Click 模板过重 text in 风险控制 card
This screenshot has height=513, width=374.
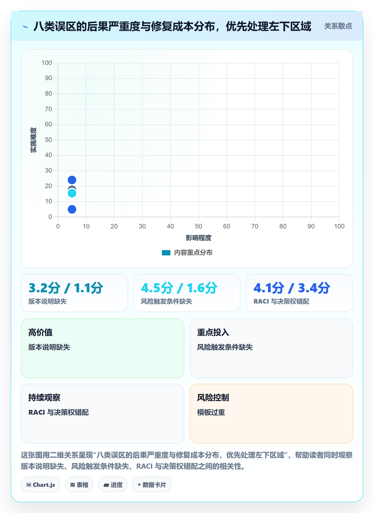pyautogui.click(x=211, y=412)
